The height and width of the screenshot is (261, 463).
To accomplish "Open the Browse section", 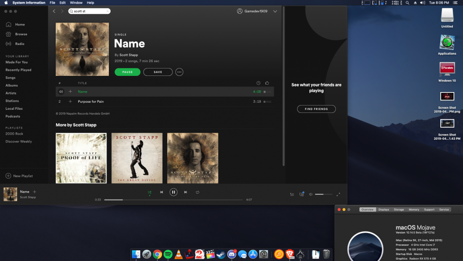I will coord(16,34).
